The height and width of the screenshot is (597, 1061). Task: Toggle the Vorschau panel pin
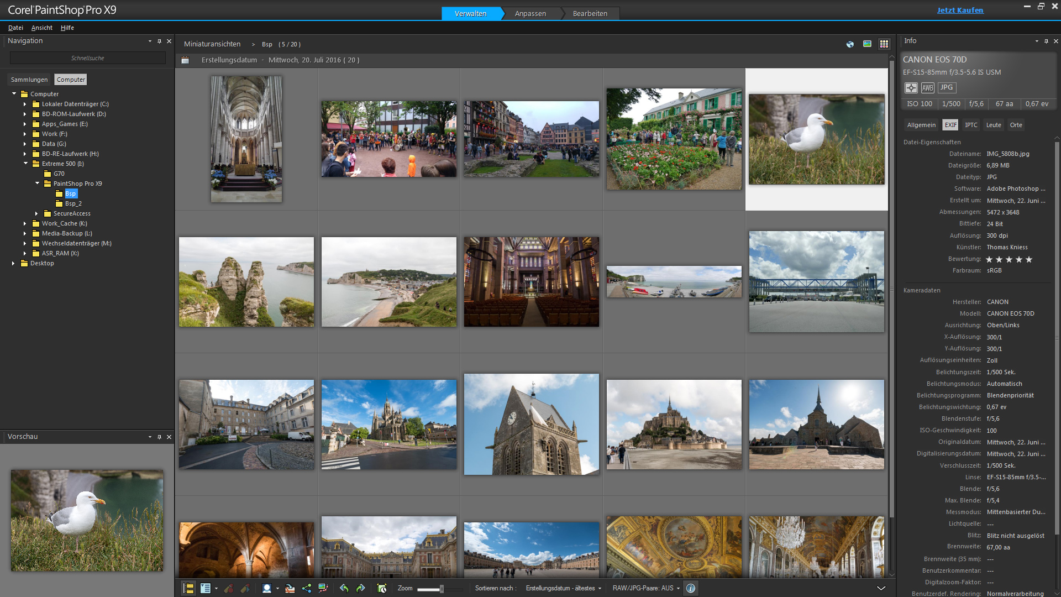pos(159,437)
